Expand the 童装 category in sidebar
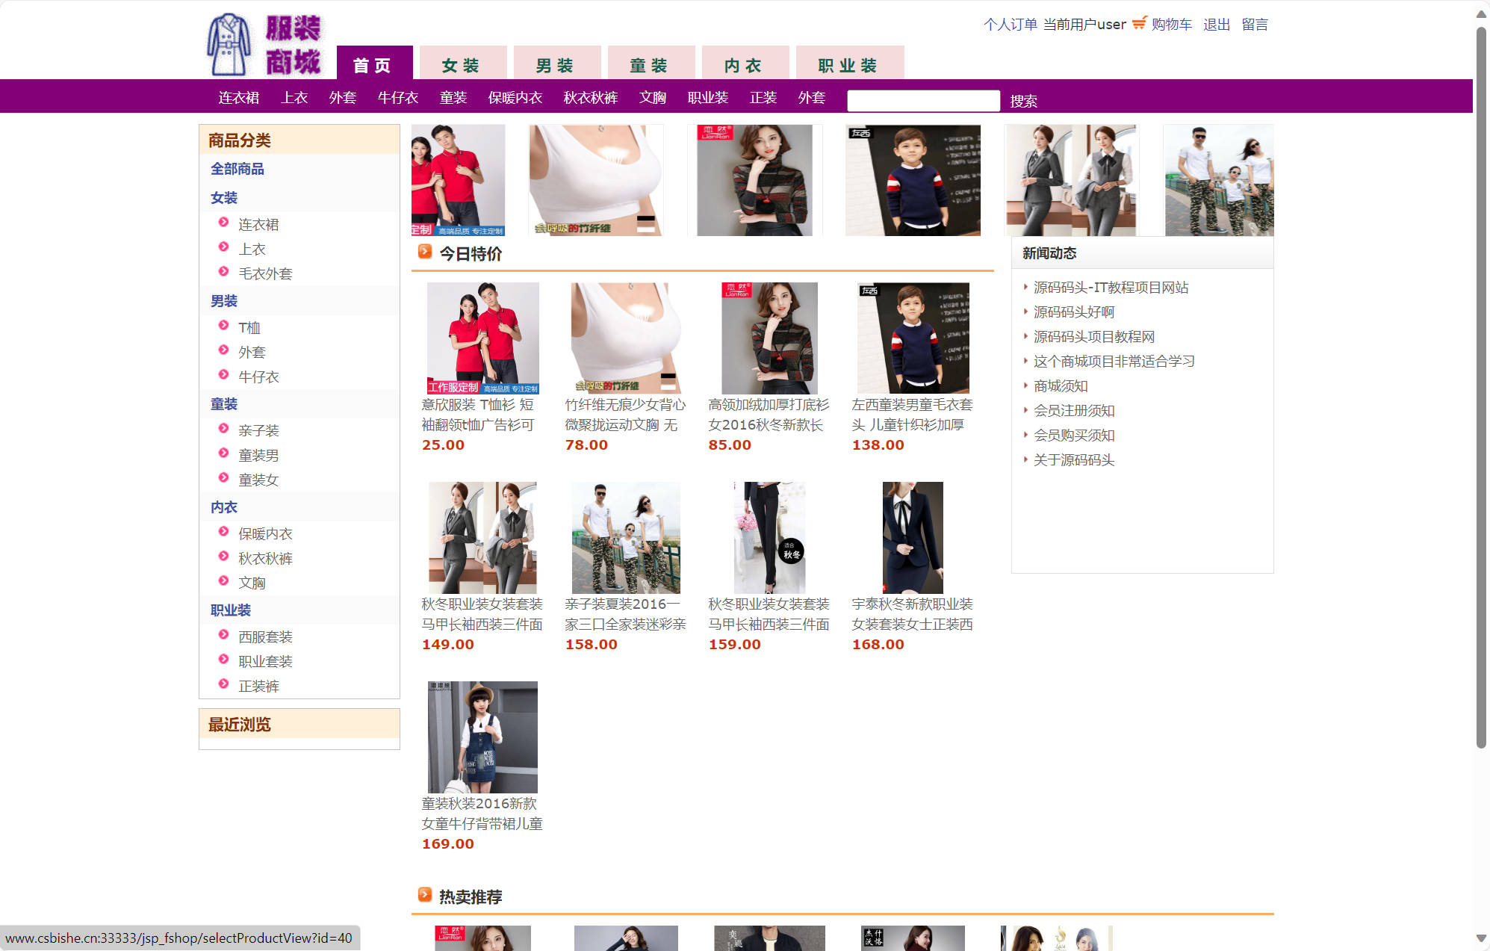This screenshot has height=951, width=1490. 223,404
